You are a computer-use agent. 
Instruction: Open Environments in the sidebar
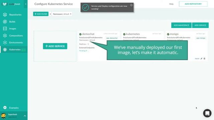[x=16, y=43]
